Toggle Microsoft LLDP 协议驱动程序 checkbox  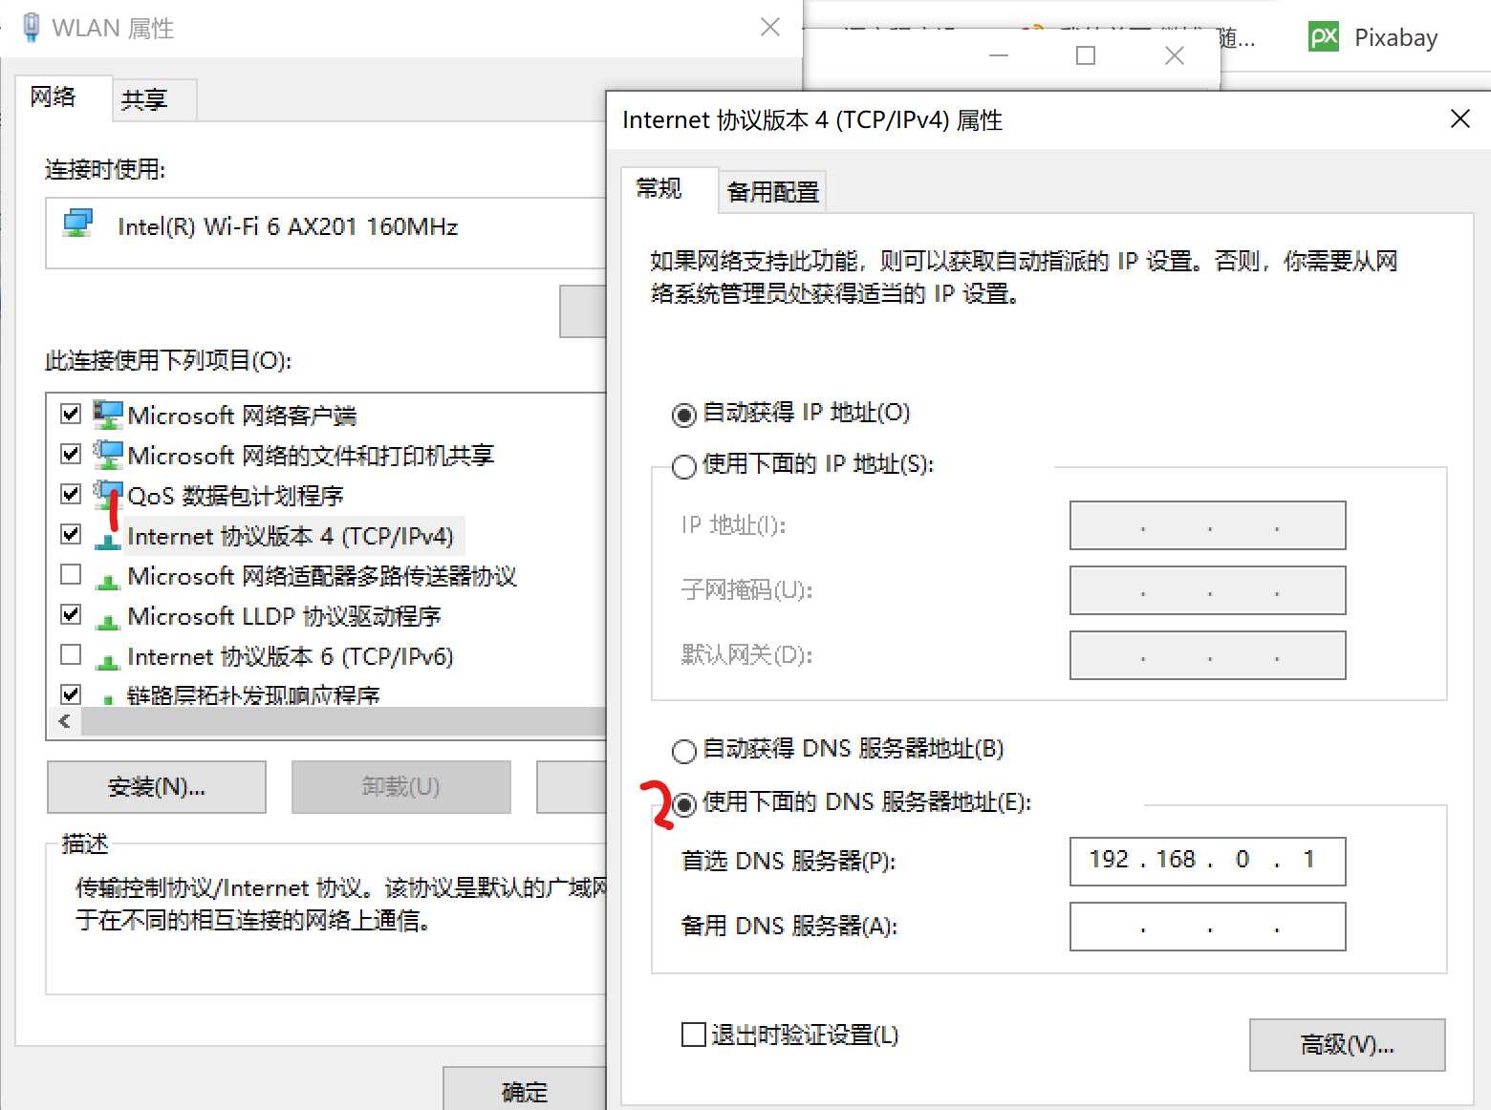point(71,614)
